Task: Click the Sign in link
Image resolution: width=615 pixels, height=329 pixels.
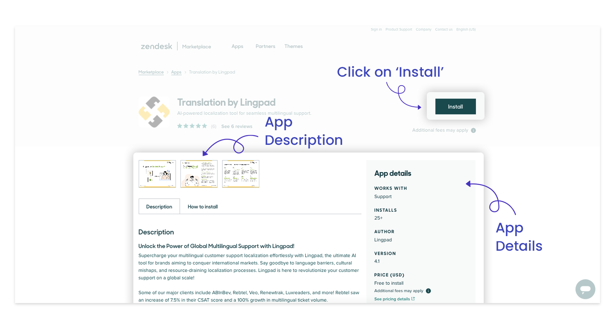Action: (376, 30)
